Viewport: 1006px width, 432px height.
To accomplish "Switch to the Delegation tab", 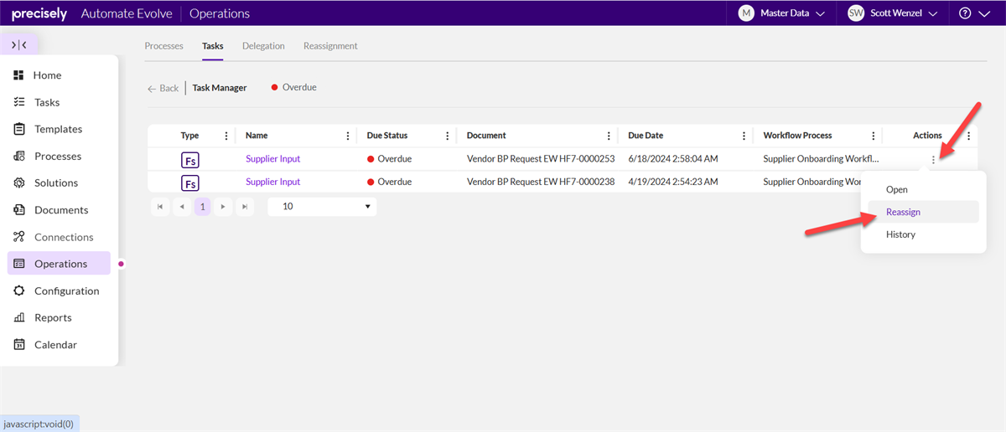I will [x=263, y=46].
